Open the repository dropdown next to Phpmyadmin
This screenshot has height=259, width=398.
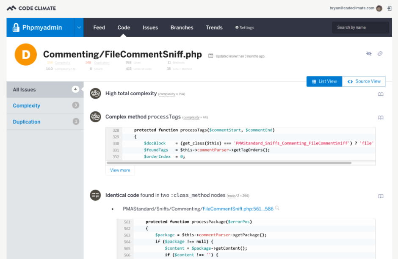78,27
